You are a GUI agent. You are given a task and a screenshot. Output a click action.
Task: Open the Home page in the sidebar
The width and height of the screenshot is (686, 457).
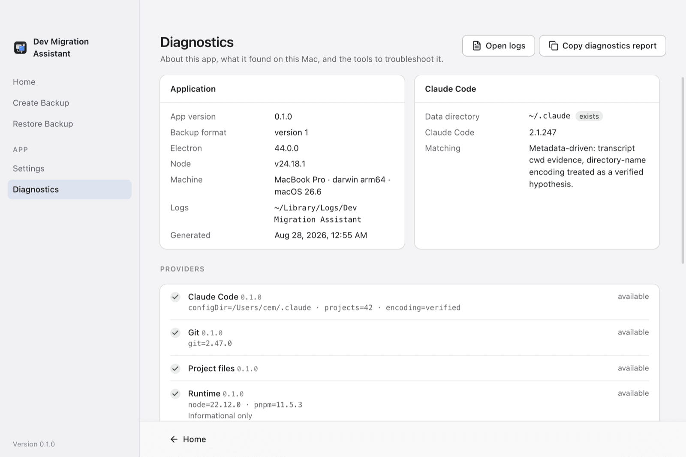[69, 82]
